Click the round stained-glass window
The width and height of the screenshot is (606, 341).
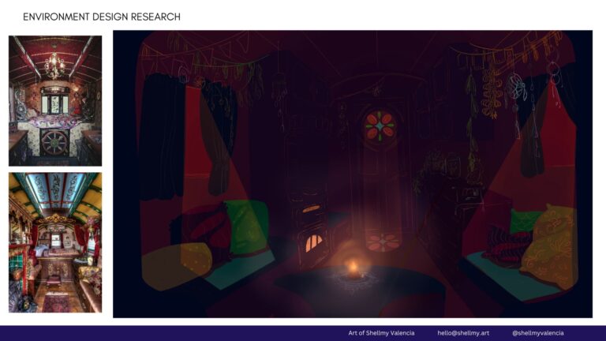(380, 126)
